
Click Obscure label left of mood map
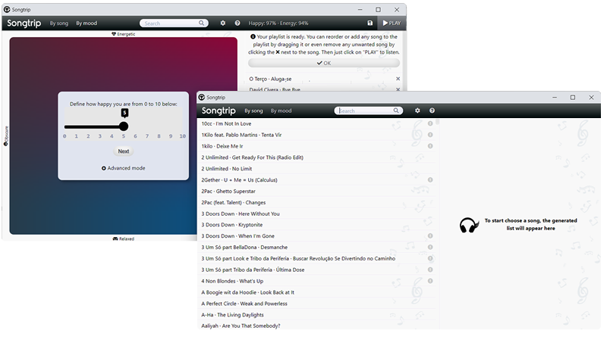(x=6, y=136)
